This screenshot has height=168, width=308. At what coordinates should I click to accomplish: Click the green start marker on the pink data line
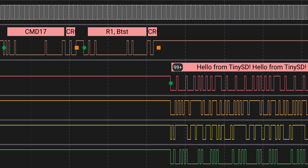click(171, 83)
